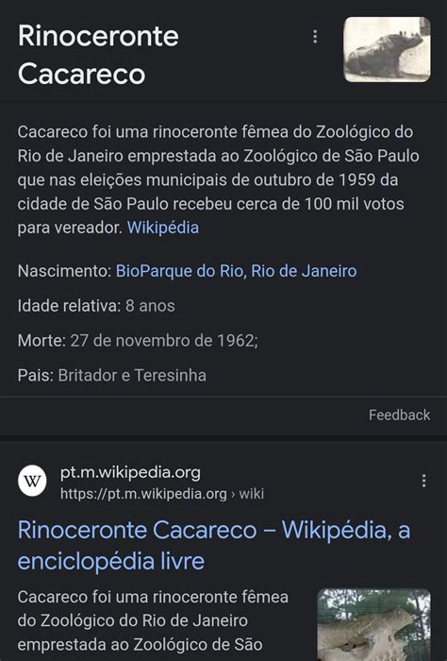The width and height of the screenshot is (447, 661).
Task: Click the Feedback link under the panel
Action: pyautogui.click(x=400, y=415)
